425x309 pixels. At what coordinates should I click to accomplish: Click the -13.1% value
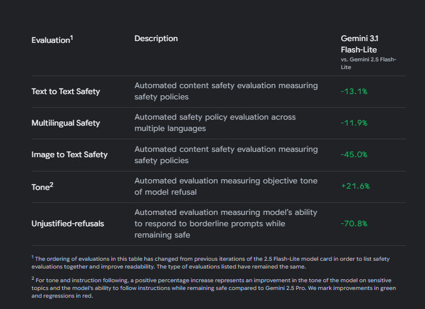pyautogui.click(x=354, y=92)
